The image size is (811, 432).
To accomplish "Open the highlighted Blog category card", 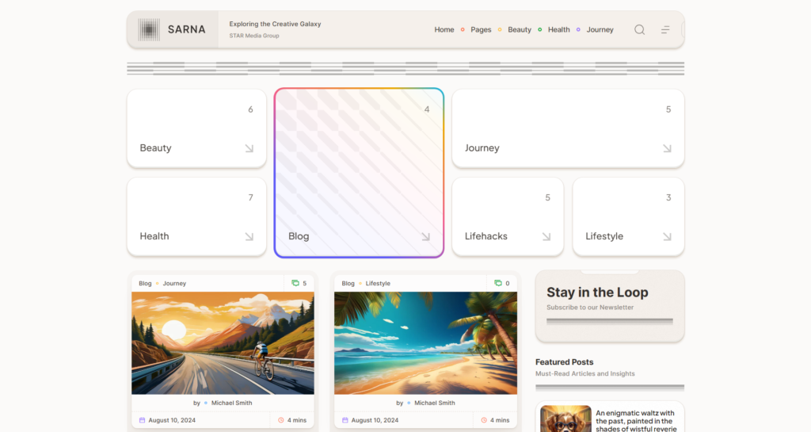I will pyautogui.click(x=359, y=173).
